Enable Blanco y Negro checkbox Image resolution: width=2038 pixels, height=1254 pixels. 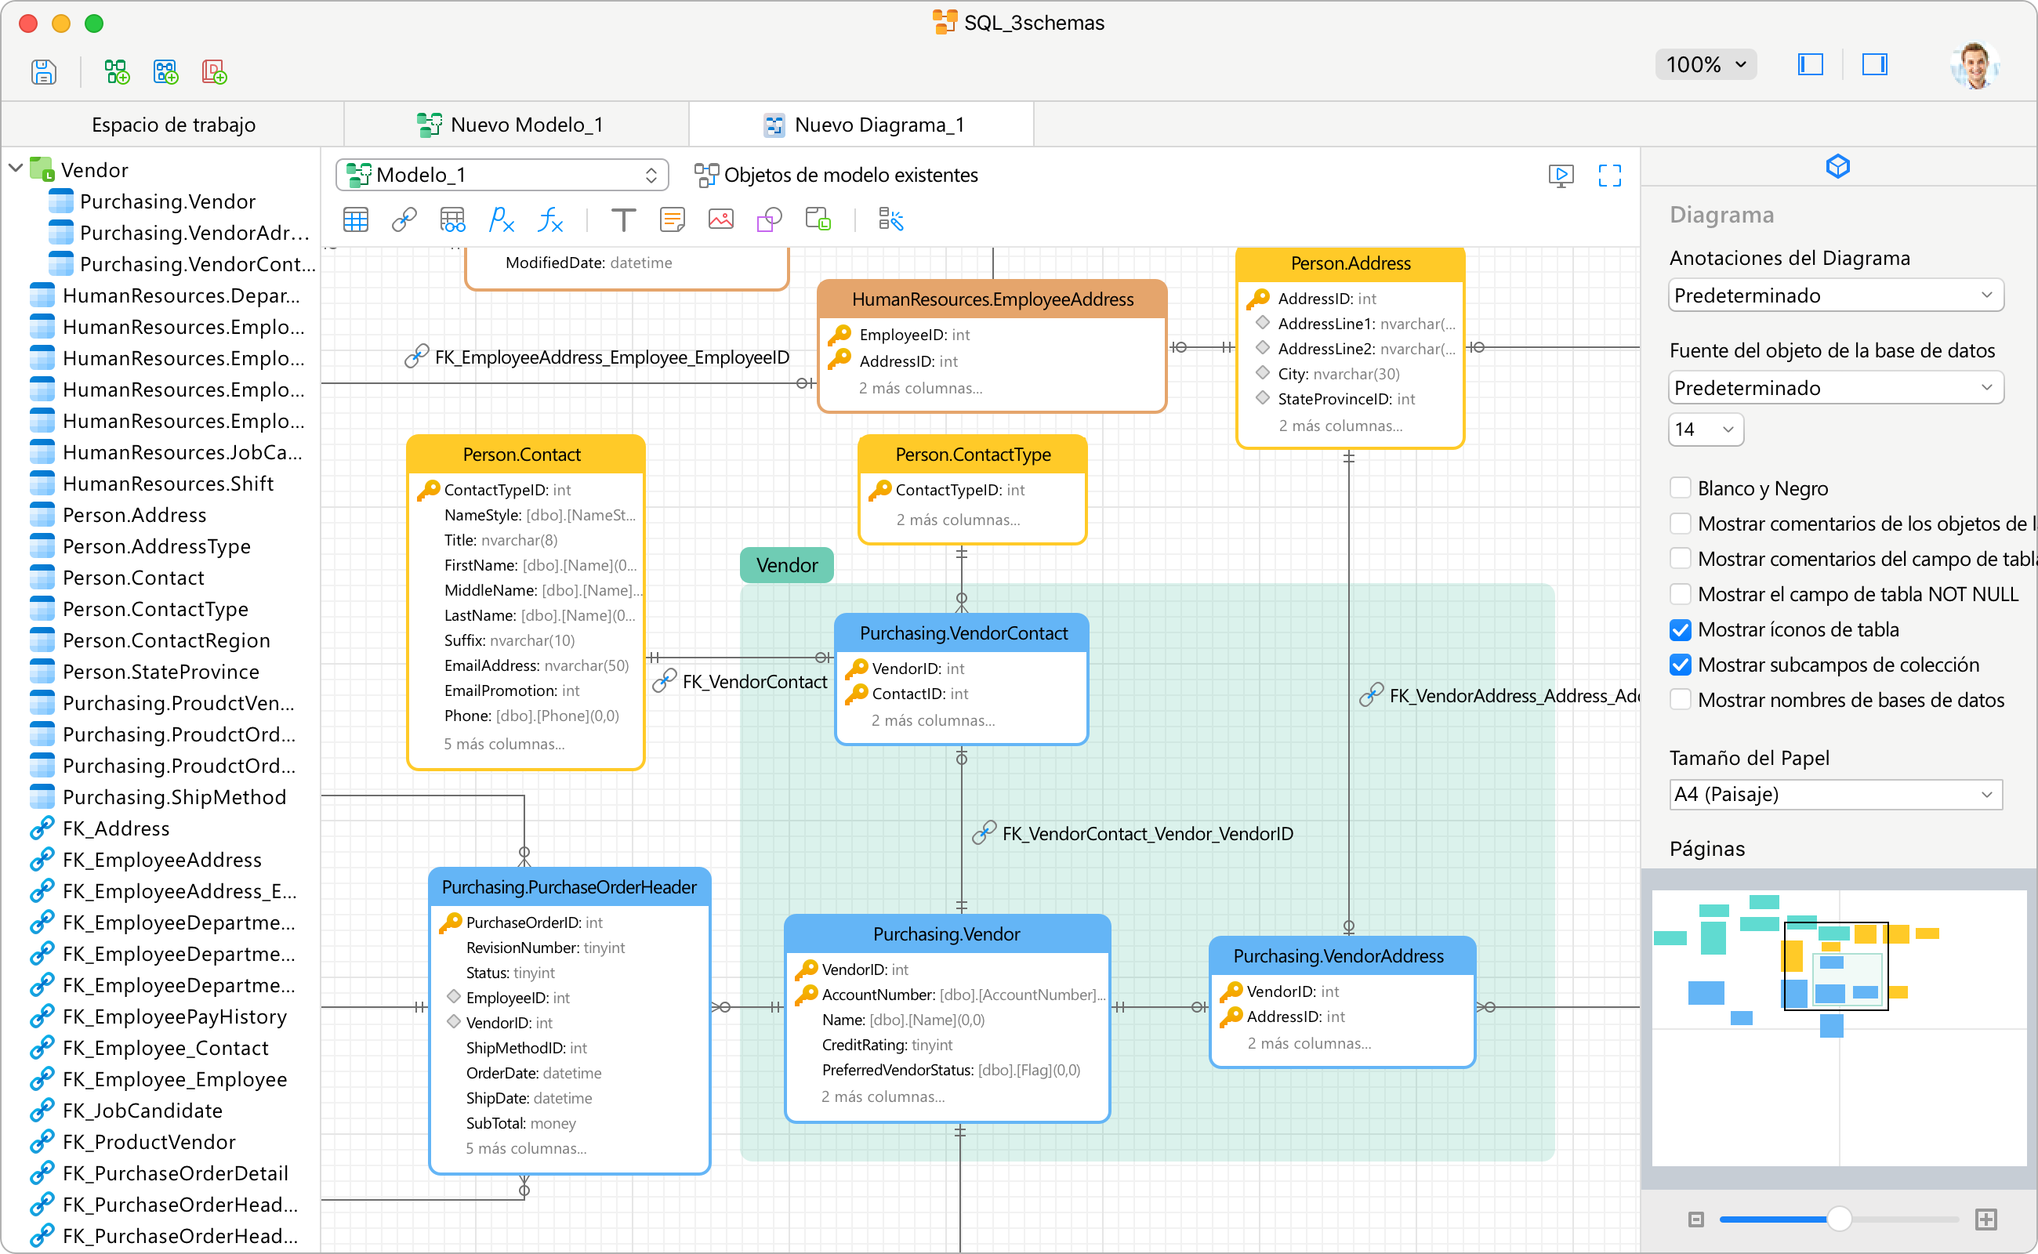(x=1680, y=488)
